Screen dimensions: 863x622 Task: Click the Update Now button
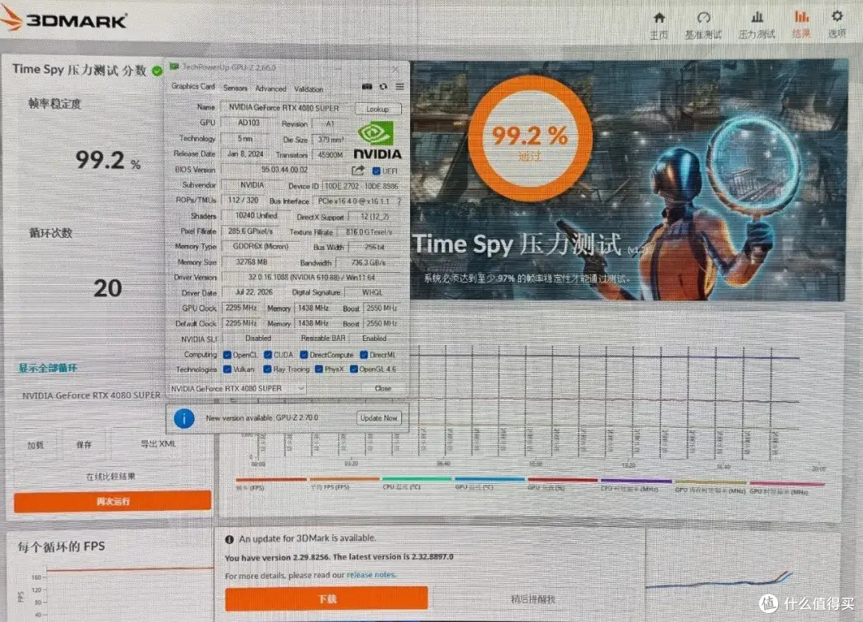379,418
